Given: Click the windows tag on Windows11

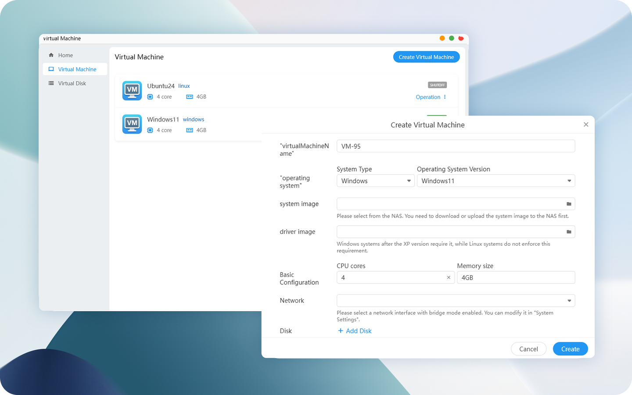Looking at the screenshot, I should (194, 119).
